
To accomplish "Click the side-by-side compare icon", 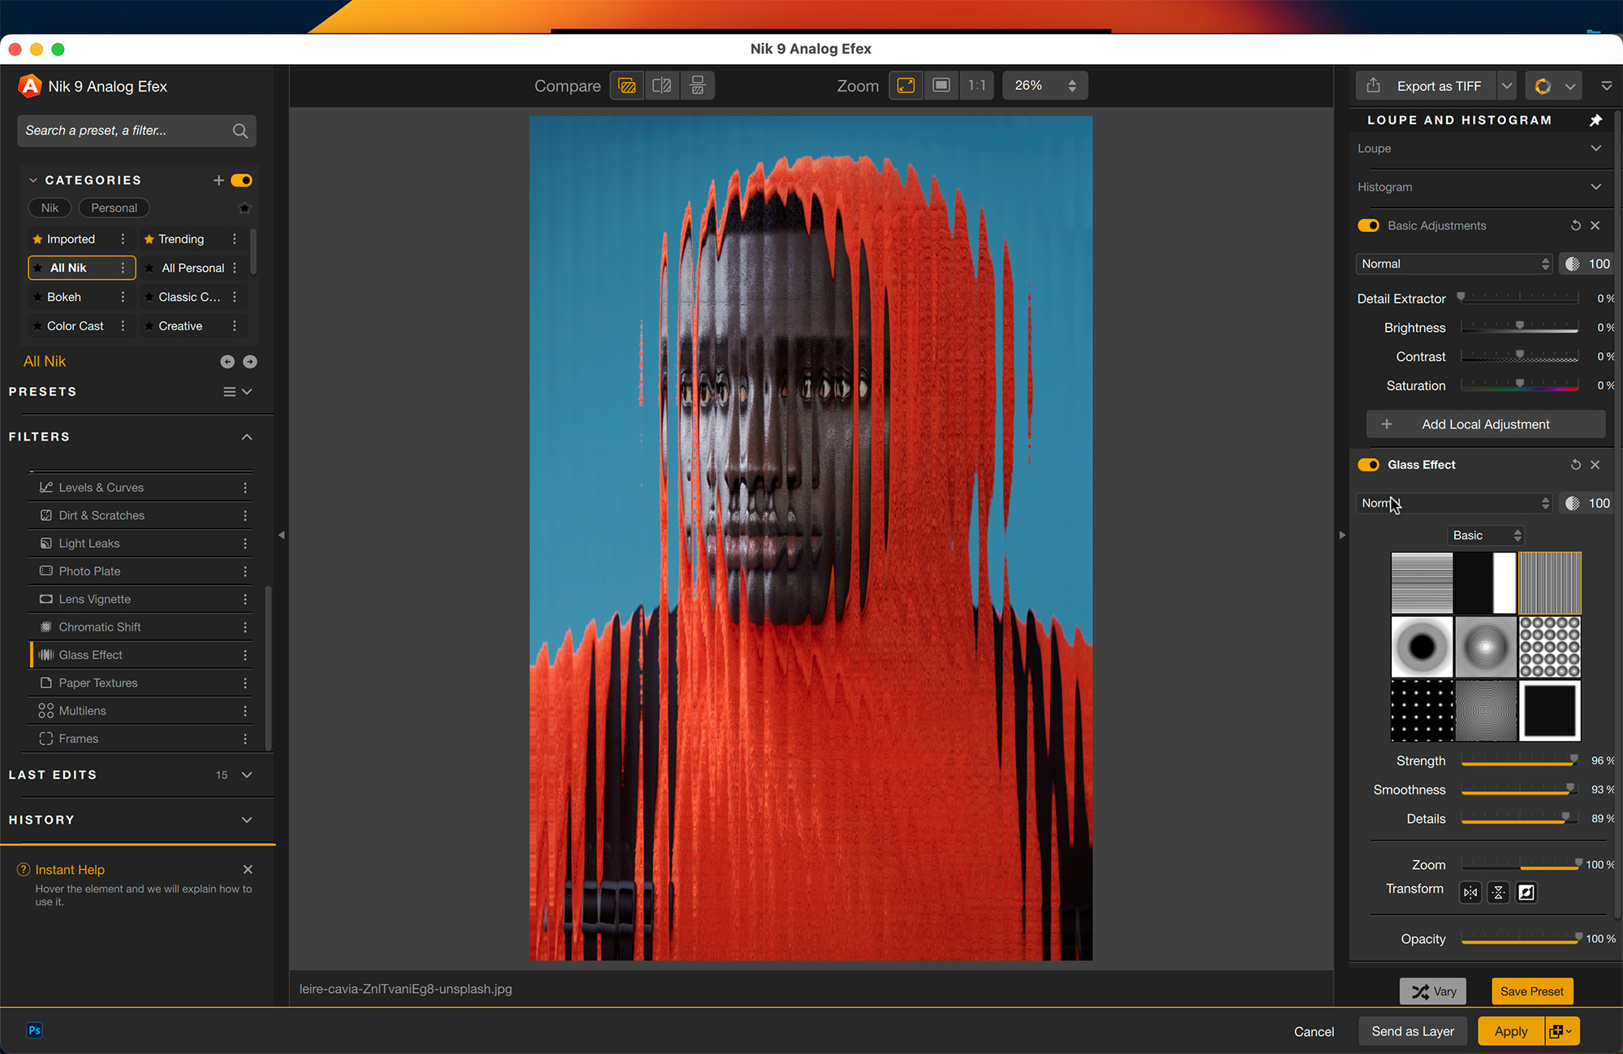I will 697,85.
